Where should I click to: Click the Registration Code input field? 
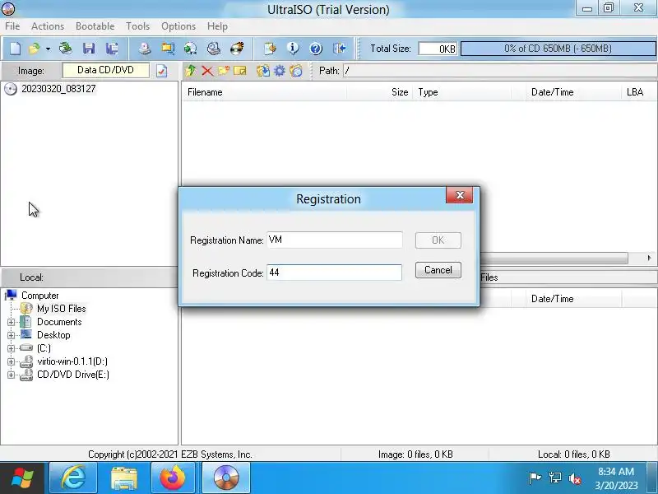click(335, 273)
